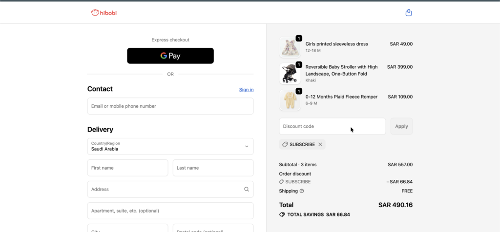Click the 'Contact' heading
The width and height of the screenshot is (500, 232).
coord(100,89)
